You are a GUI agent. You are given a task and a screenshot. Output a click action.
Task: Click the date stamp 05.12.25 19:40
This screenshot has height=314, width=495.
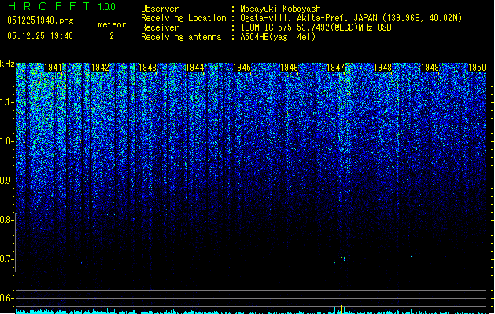40,36
